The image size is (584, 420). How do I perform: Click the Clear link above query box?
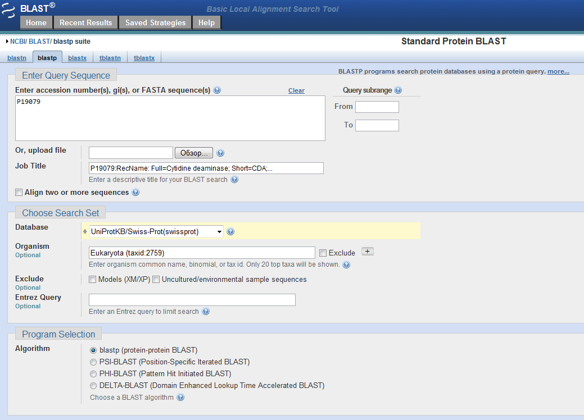tap(296, 90)
